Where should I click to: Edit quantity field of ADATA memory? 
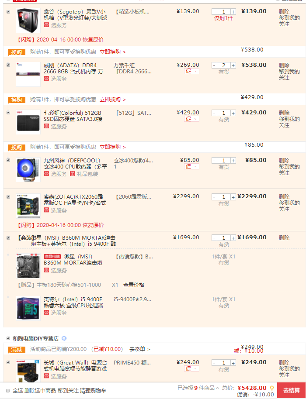click(224, 65)
